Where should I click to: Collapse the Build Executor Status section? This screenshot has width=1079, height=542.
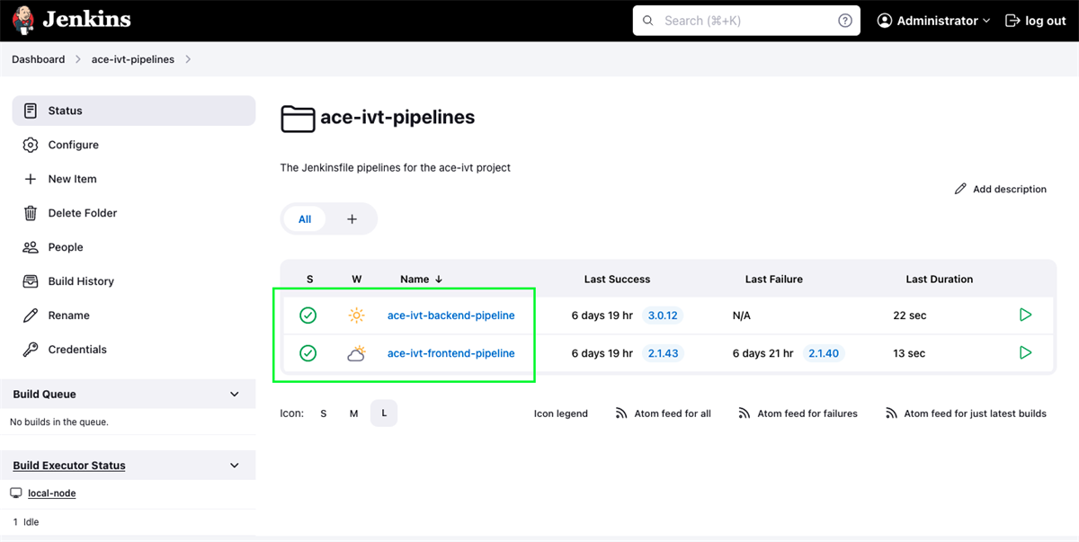(x=233, y=465)
